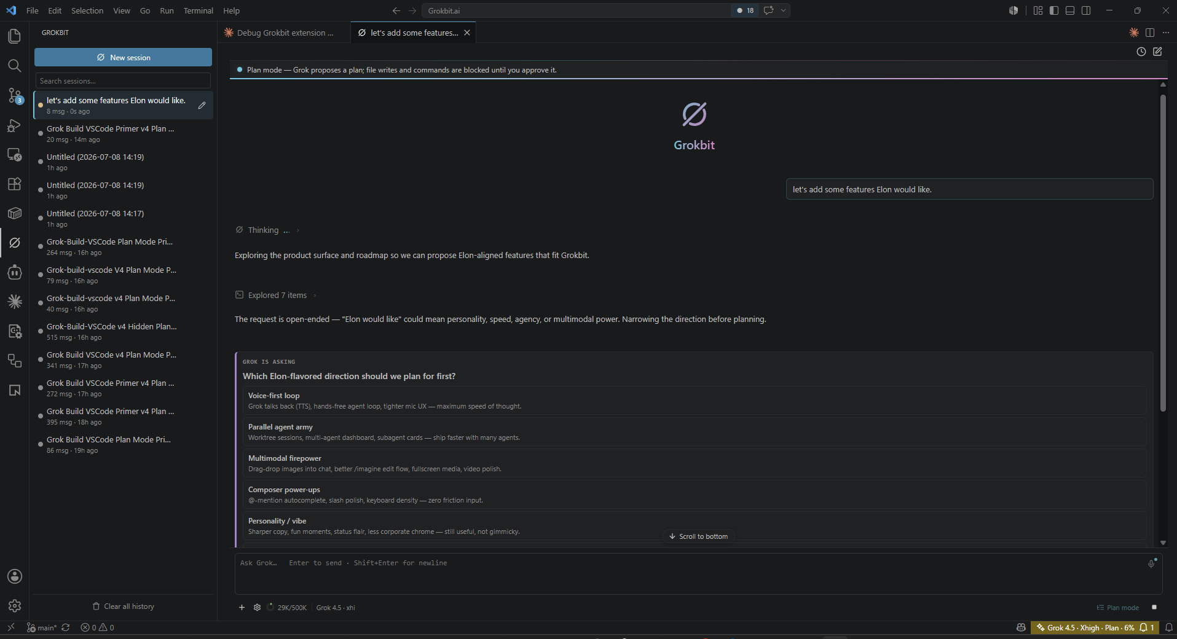Viewport: 1177px width, 639px height.
Task: Open composer settings gear icon
Action: 257,608
